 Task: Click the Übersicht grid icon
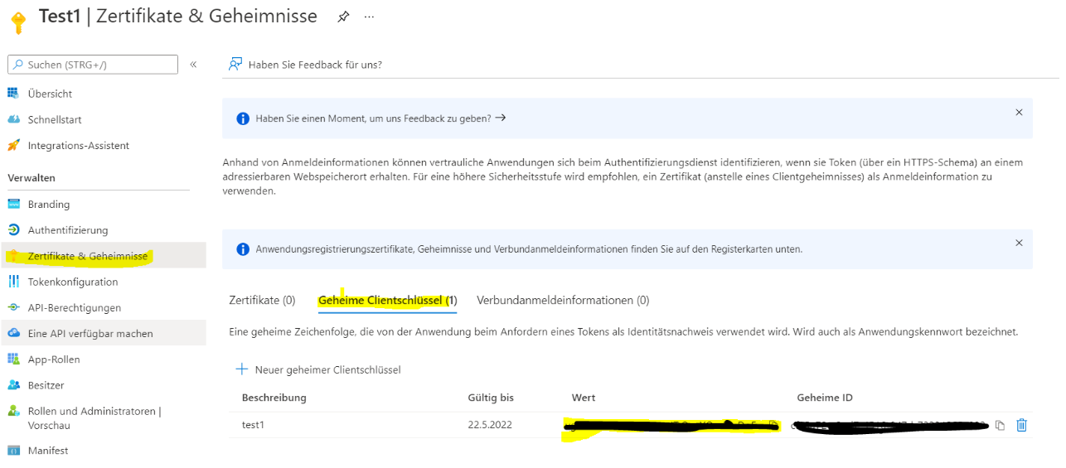tap(13, 94)
